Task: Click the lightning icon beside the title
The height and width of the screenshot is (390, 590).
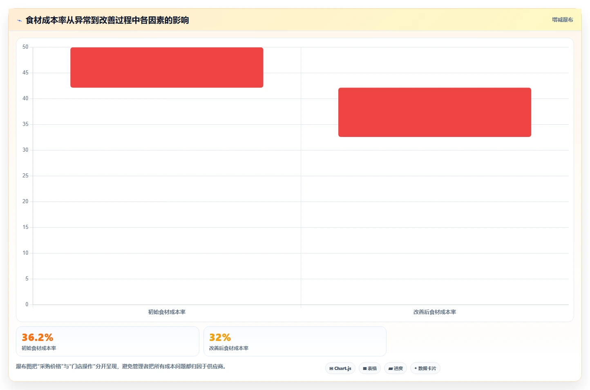Action: coord(19,20)
